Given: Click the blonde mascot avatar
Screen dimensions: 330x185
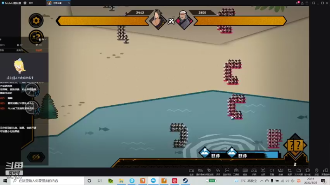Looking at the screenshot, I should point(19,66).
